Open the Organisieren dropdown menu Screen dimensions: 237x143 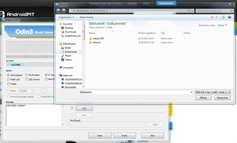(x=67, y=17)
